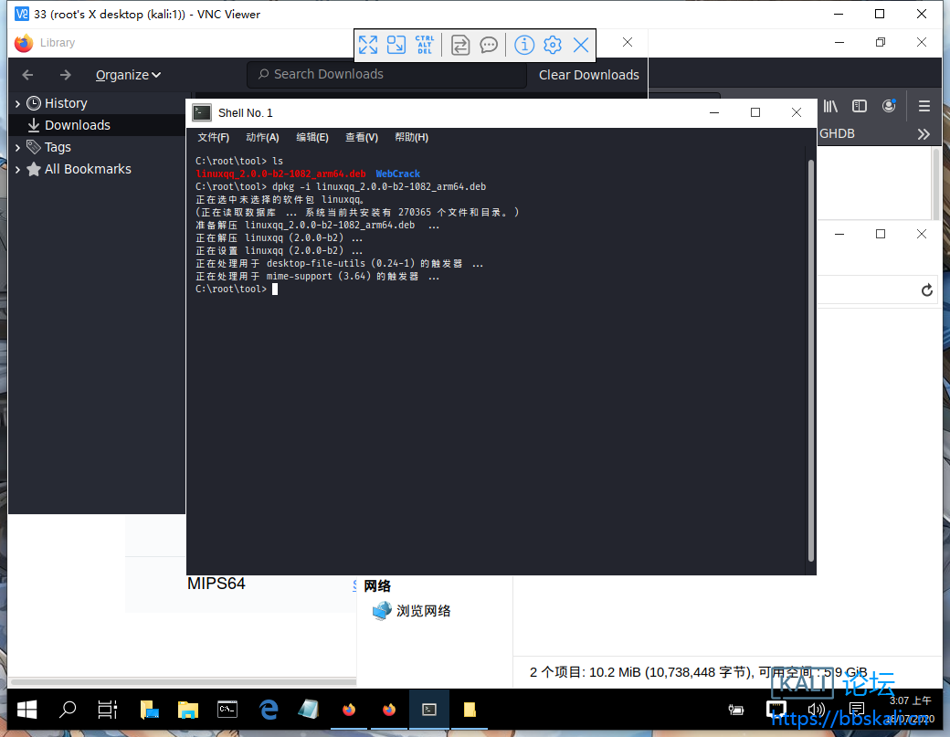Screen dimensions: 950x737
Task: Expand the All Bookmarks tree node
Action: (17, 170)
